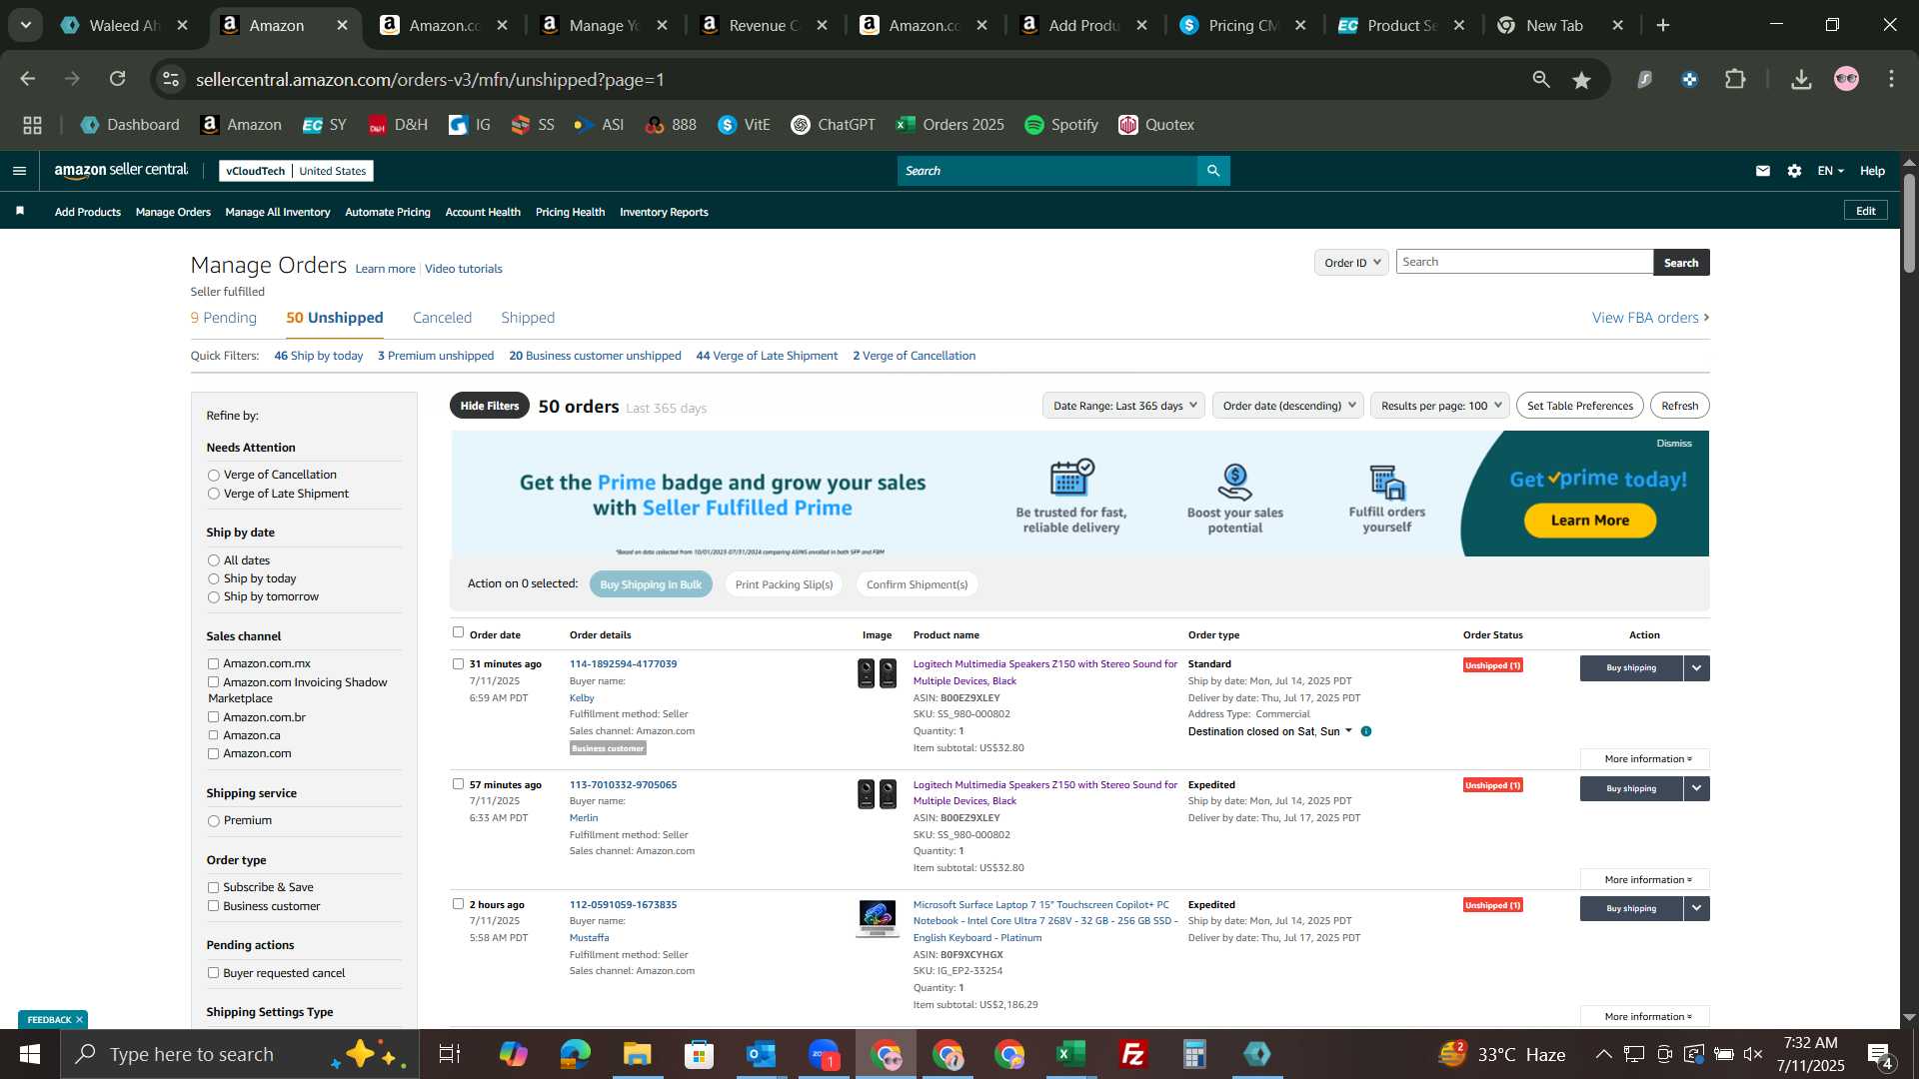Open the Quotex bookmark

click(x=1156, y=125)
